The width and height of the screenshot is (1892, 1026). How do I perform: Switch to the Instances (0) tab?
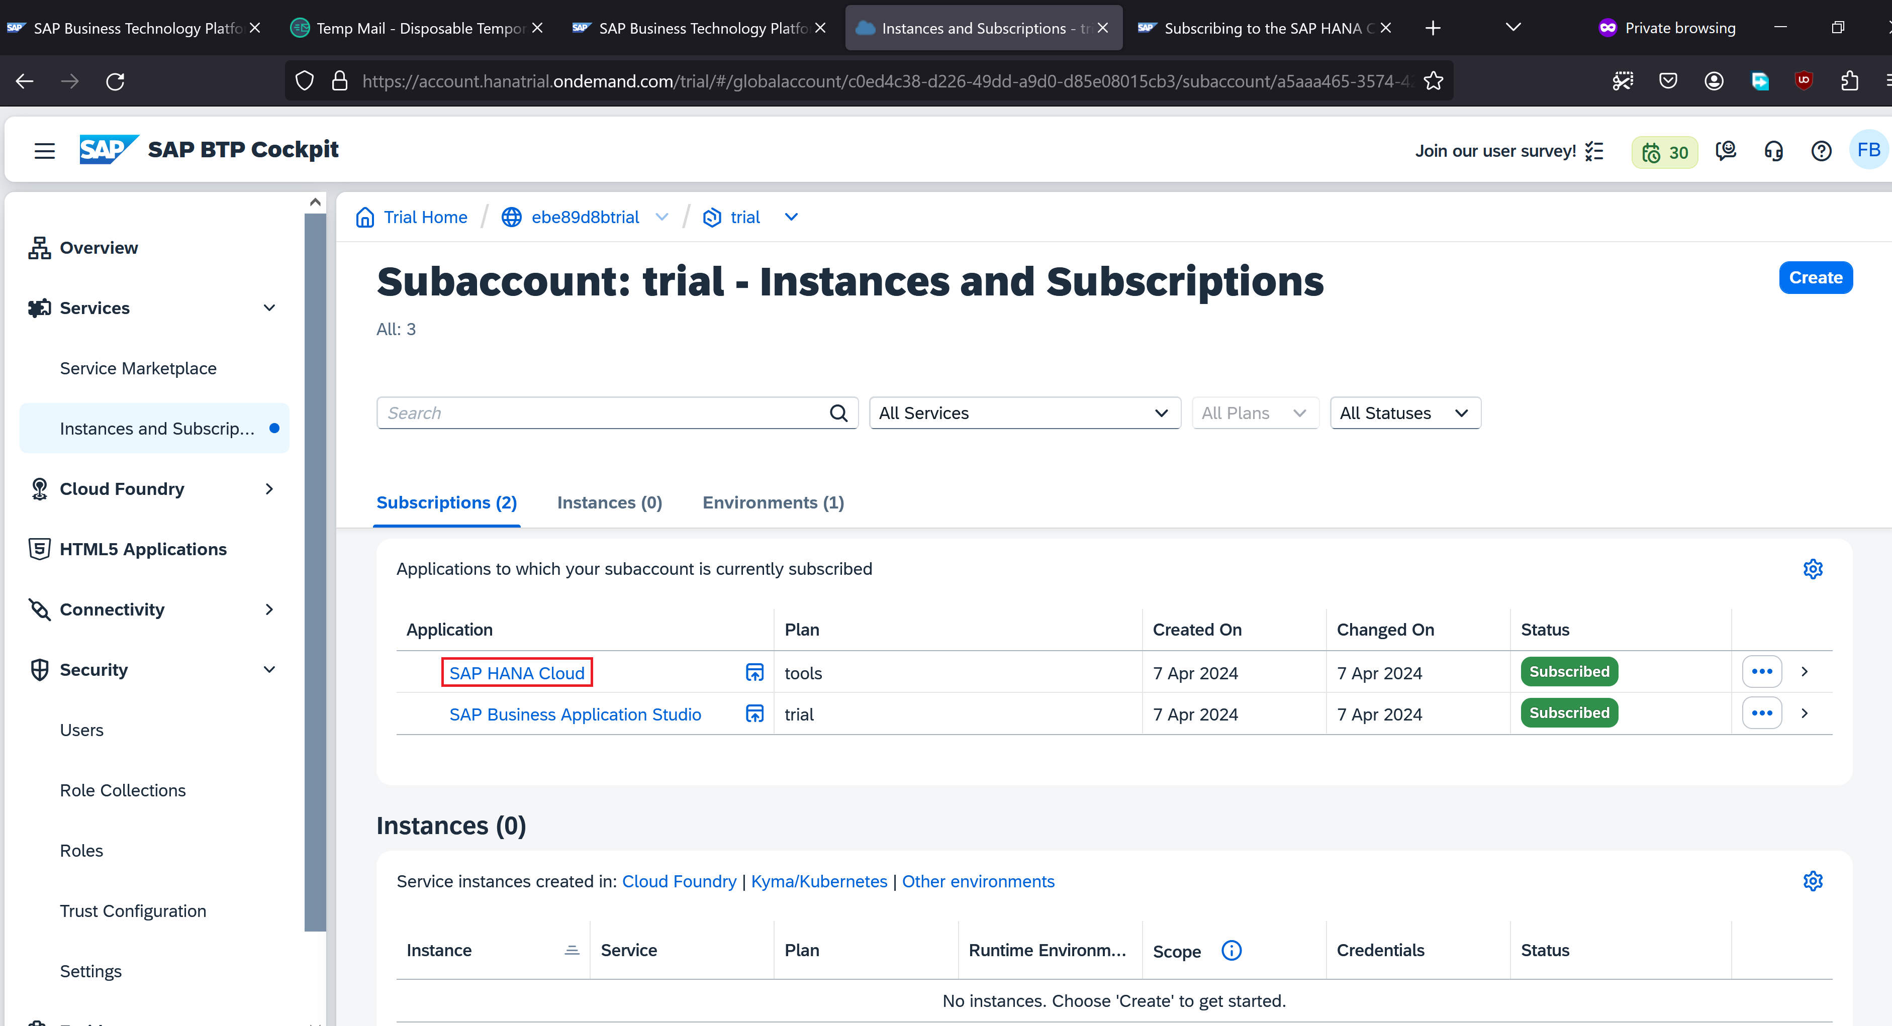tap(609, 503)
